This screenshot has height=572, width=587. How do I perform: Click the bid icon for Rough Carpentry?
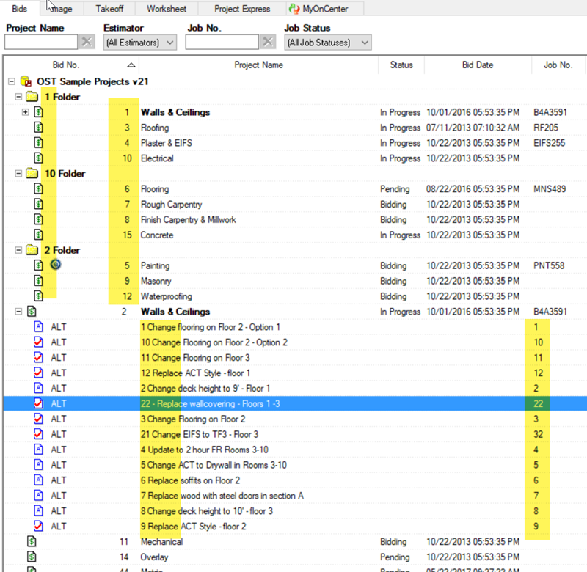tap(39, 204)
